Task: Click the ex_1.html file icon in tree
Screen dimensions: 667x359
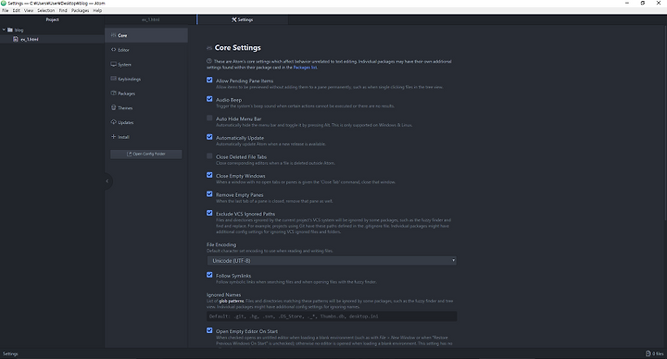Action: [16, 39]
